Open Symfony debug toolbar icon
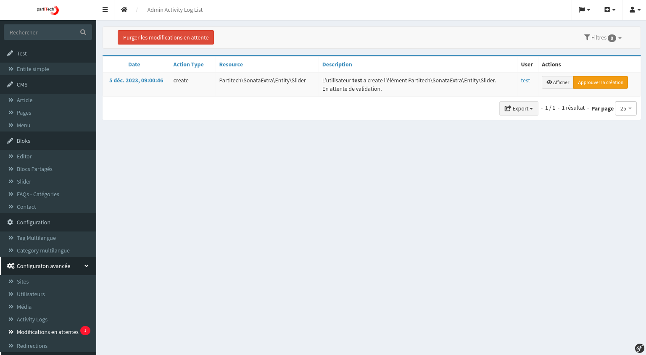Image resolution: width=646 pixels, height=355 pixels. 639,348
